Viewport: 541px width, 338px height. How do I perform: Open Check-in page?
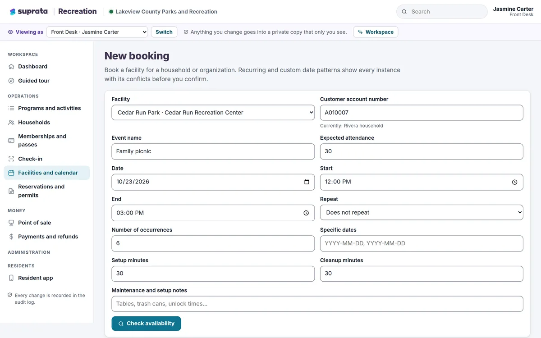click(x=47, y=159)
